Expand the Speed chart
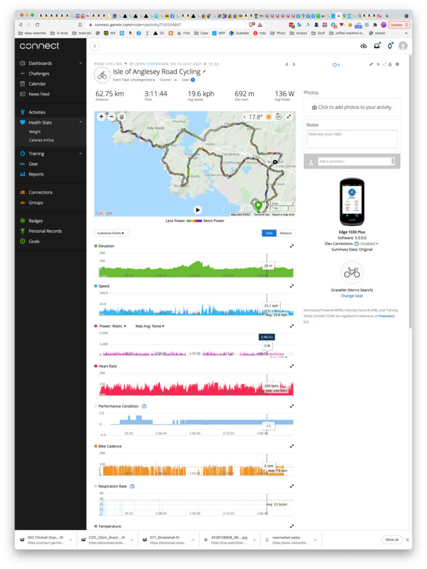Viewport: 427px width, 569px height. coord(292,286)
